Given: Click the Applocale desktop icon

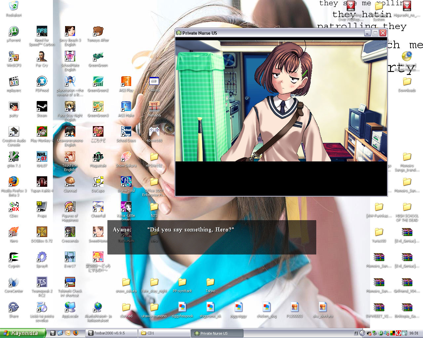Looking at the screenshot, I should coord(70,307).
